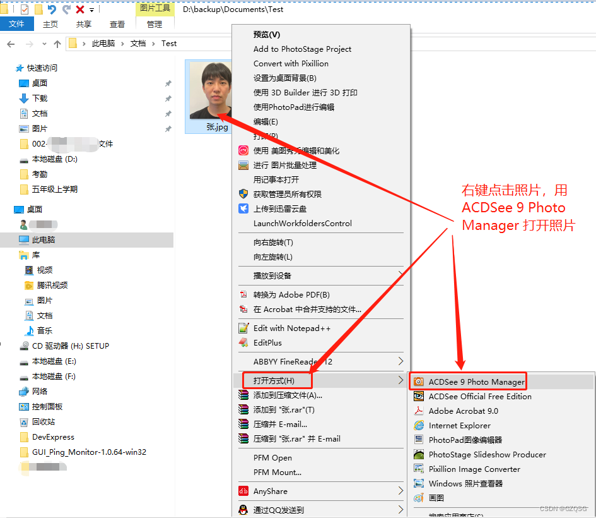Click the batch image processing icon
This screenshot has height=518, width=596.
tap(243, 165)
